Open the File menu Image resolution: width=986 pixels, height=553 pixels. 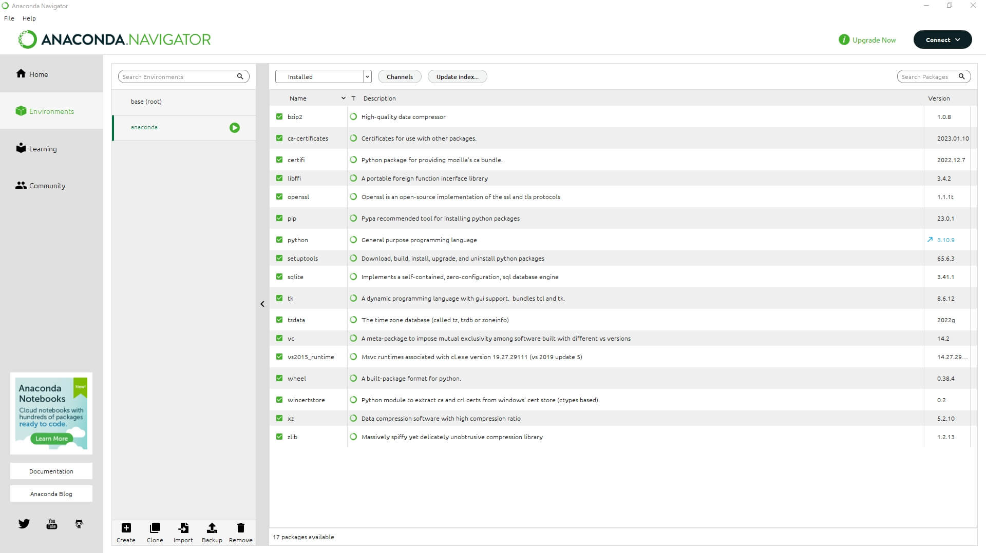tap(9, 18)
